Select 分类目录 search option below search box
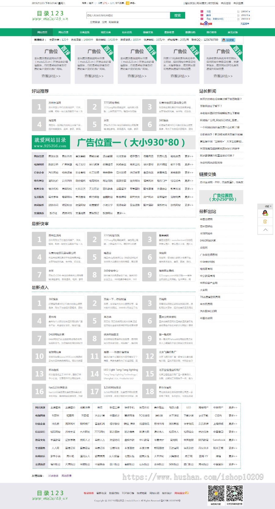This screenshot has height=509, width=275. click(x=95, y=22)
